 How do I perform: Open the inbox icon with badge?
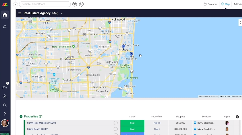[x=5, y=87]
